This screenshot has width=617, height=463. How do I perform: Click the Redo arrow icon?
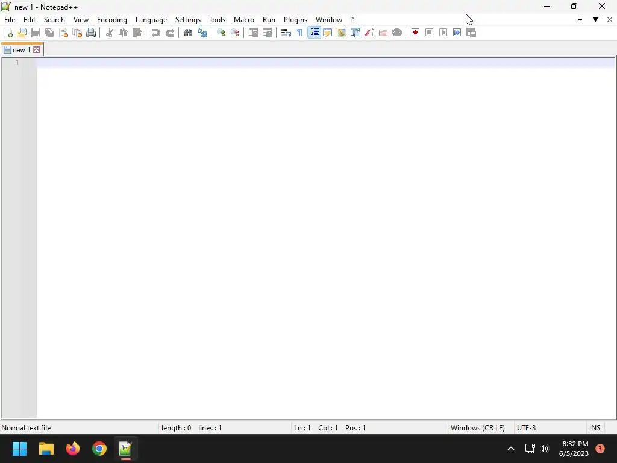169,33
